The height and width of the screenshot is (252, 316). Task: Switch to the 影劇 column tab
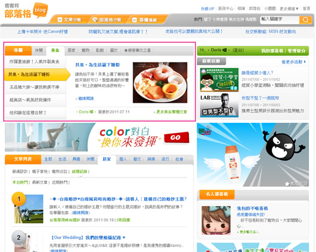tap(100, 50)
